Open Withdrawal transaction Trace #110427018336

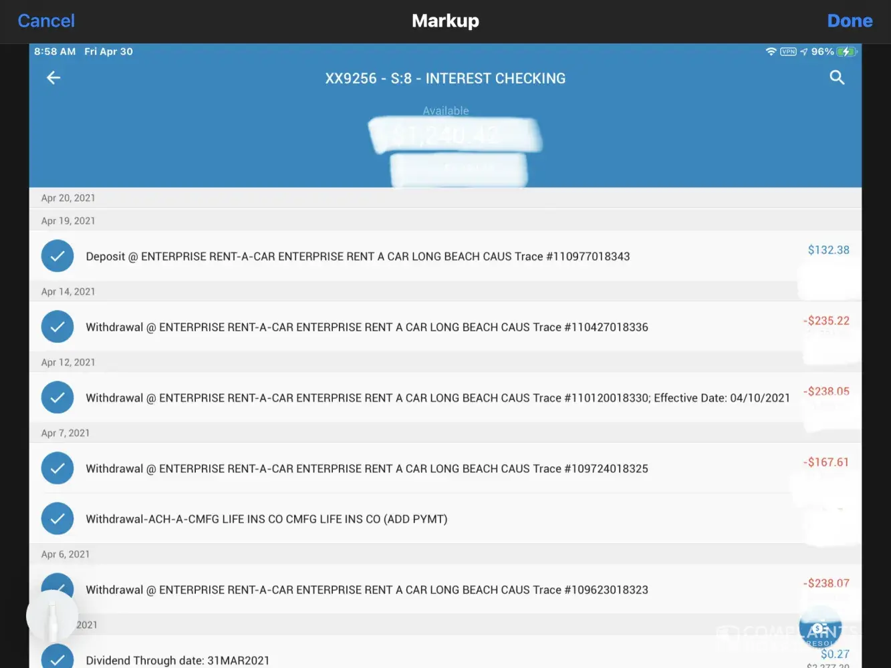445,327
